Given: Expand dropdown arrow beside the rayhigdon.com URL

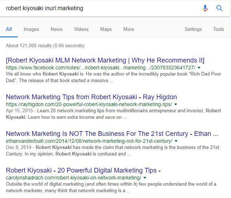Looking at the screenshot, I should point(176,104).
